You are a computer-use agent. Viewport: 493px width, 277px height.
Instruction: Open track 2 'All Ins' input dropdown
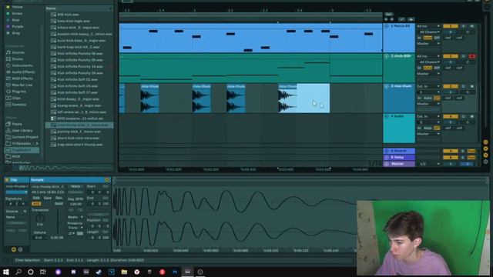tap(428, 56)
